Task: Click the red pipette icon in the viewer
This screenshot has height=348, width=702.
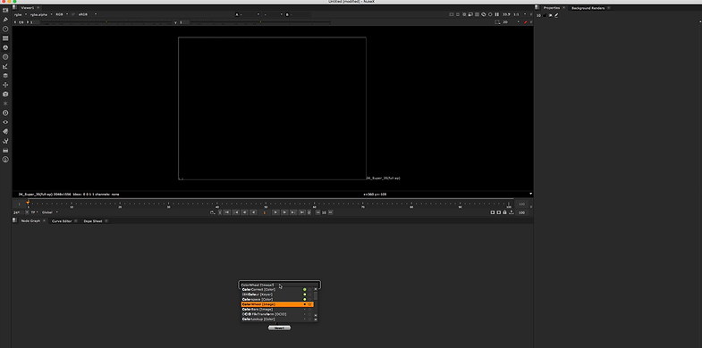Action: pyautogui.click(x=526, y=22)
